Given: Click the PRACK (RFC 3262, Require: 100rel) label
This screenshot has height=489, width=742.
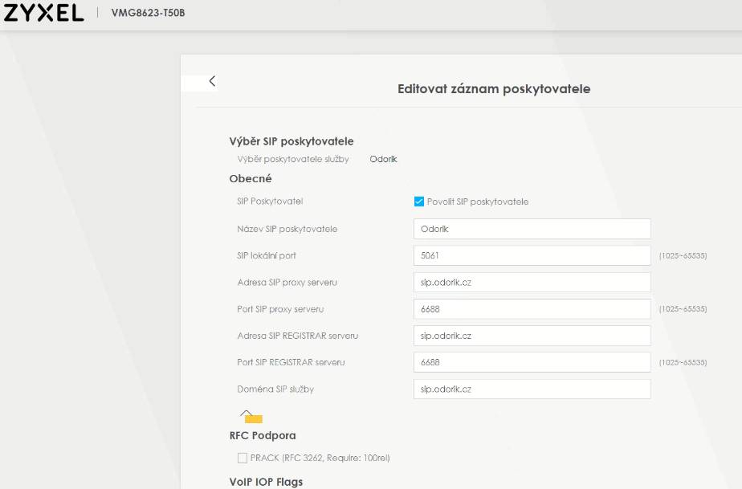Looking at the screenshot, I should (x=320, y=458).
